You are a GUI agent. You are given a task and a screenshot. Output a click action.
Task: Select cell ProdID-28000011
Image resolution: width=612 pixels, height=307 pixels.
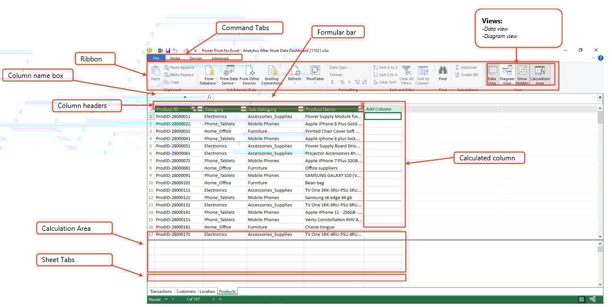coord(179,116)
